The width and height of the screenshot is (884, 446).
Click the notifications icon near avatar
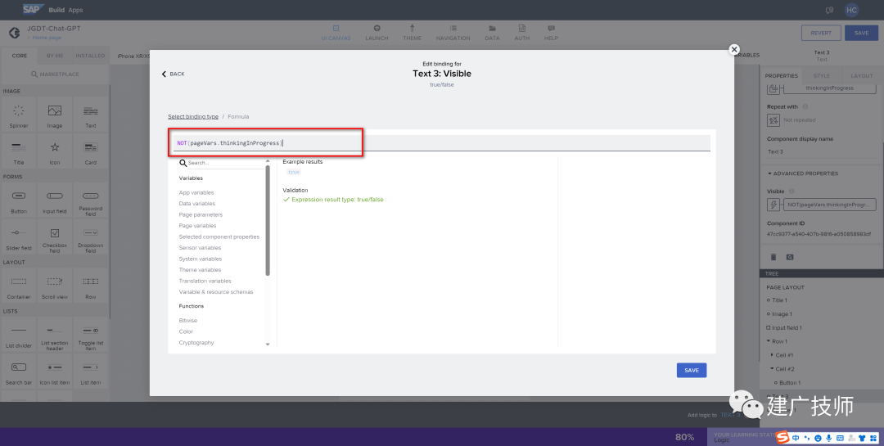click(x=829, y=10)
